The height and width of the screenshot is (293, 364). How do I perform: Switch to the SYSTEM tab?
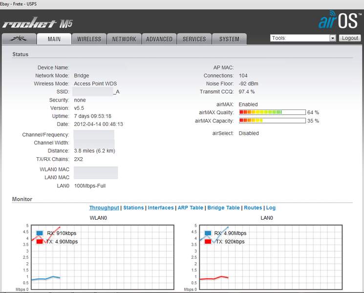(x=229, y=39)
